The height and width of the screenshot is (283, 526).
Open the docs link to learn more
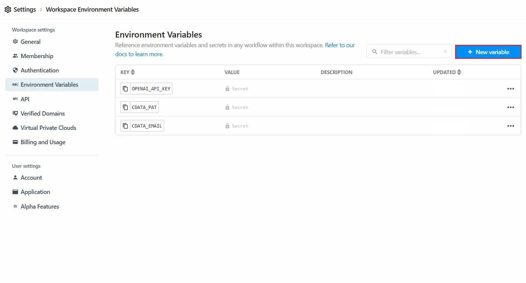click(x=139, y=54)
